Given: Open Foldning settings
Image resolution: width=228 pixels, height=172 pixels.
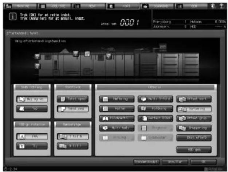Looking at the screenshot, I should tap(155, 109).
